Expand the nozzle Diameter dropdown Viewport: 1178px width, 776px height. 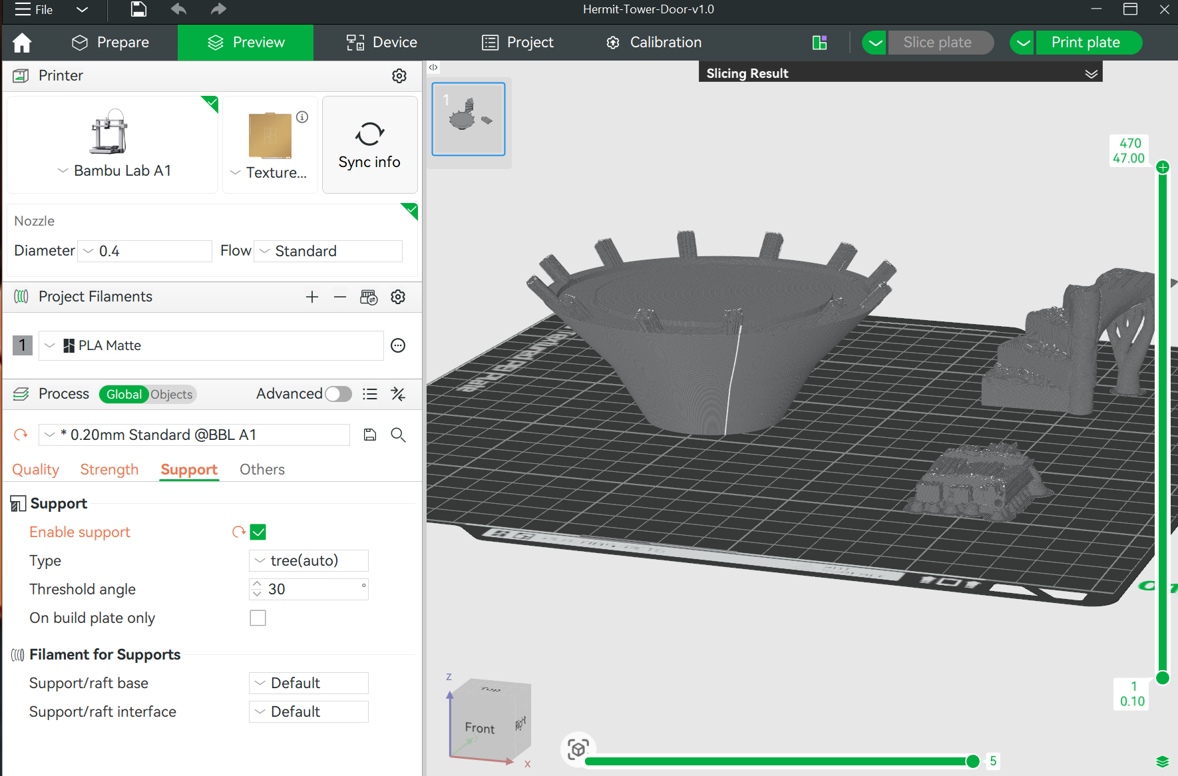coord(144,251)
